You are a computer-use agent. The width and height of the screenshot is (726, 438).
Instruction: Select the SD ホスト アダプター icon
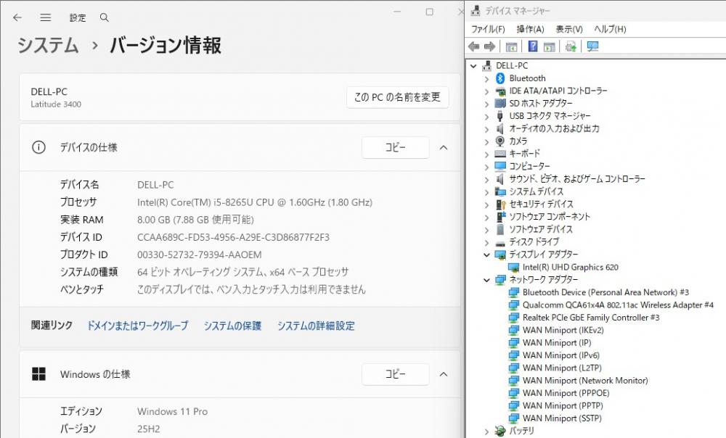tap(500, 103)
